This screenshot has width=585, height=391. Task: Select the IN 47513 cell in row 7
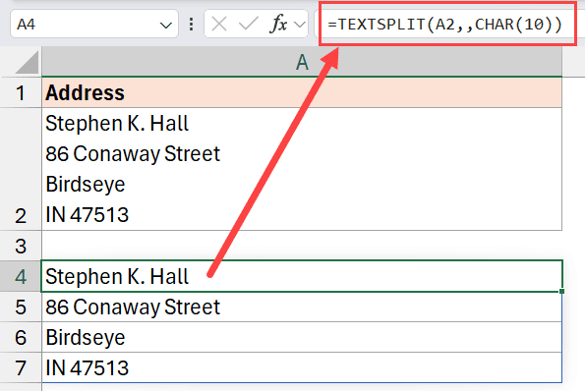click(x=302, y=367)
